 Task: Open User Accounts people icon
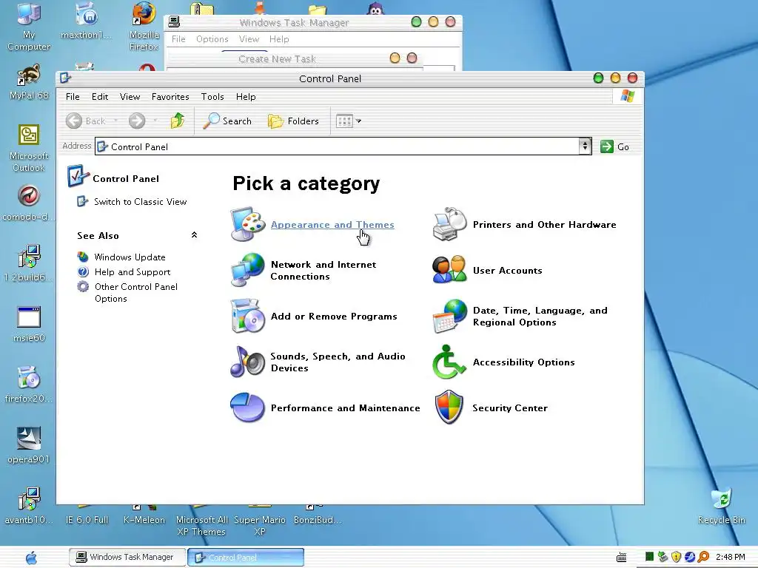click(x=449, y=270)
